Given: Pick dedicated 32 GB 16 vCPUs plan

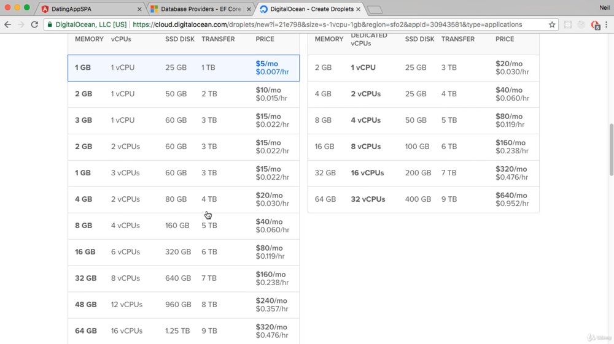Looking at the screenshot, I should [x=423, y=173].
